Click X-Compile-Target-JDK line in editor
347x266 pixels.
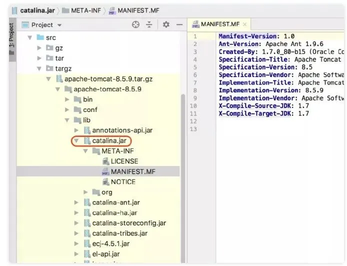263,113
